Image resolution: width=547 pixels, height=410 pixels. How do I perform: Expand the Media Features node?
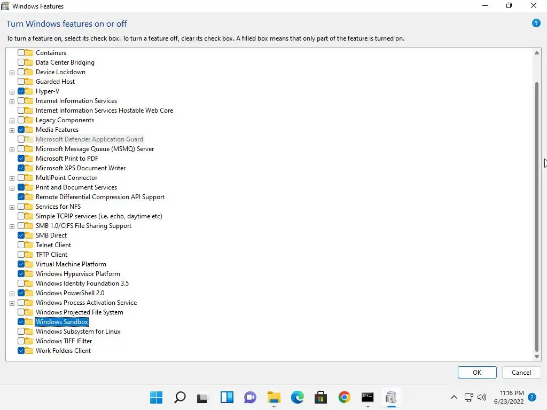[12, 130]
